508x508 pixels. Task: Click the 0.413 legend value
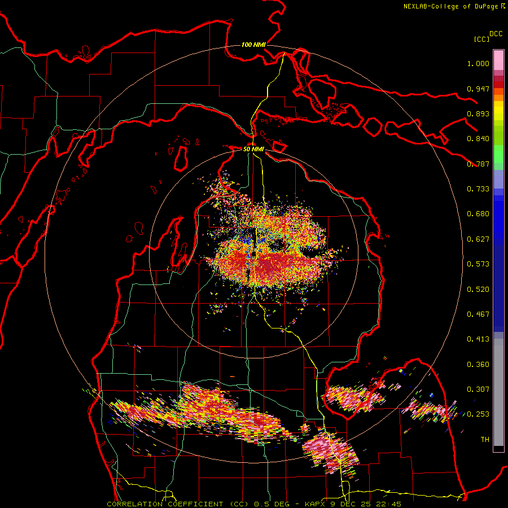coord(478,339)
